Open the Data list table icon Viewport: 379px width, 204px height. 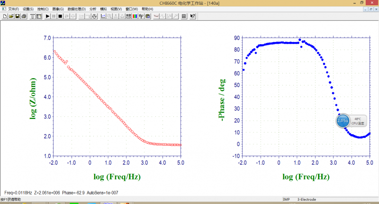pos(184,16)
